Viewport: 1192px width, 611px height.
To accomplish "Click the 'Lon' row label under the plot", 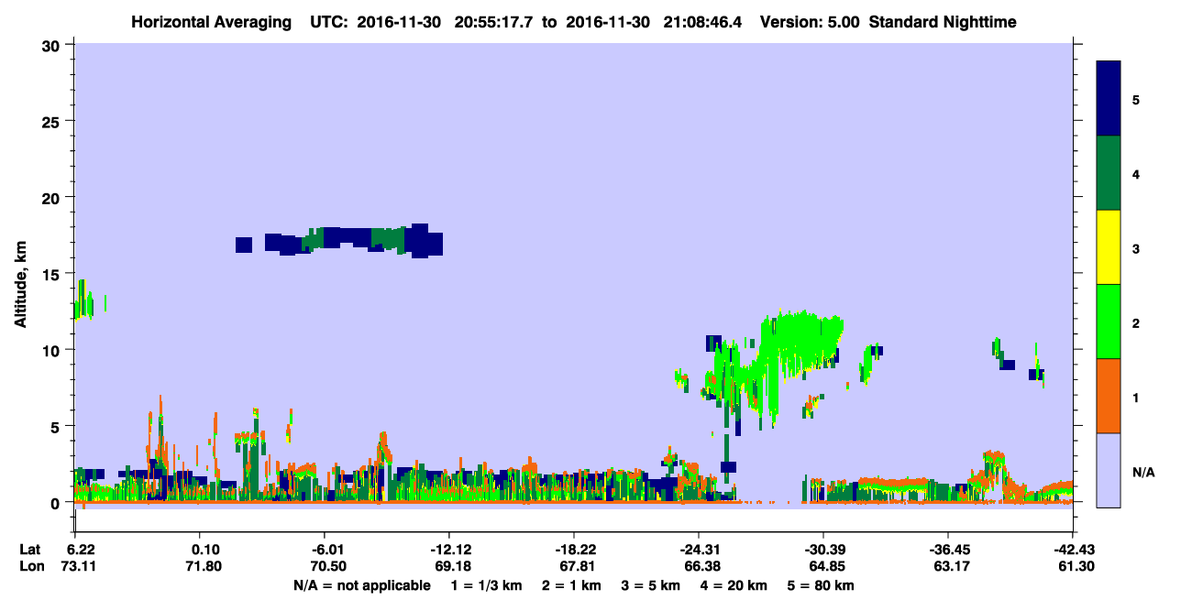I will coord(31,566).
